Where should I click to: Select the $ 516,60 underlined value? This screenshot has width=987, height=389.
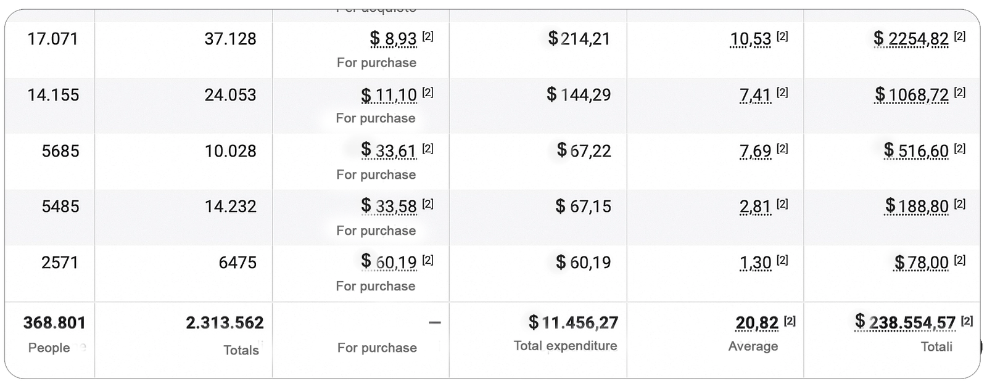[915, 151]
